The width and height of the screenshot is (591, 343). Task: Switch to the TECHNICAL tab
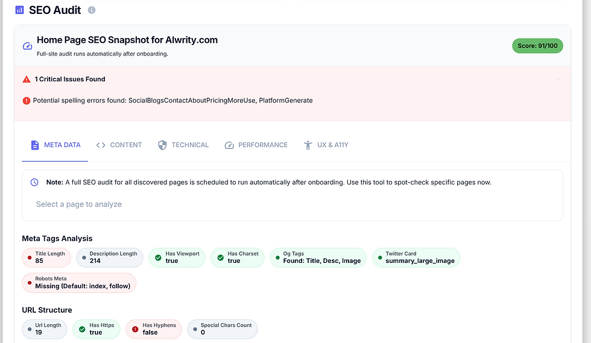click(x=183, y=145)
